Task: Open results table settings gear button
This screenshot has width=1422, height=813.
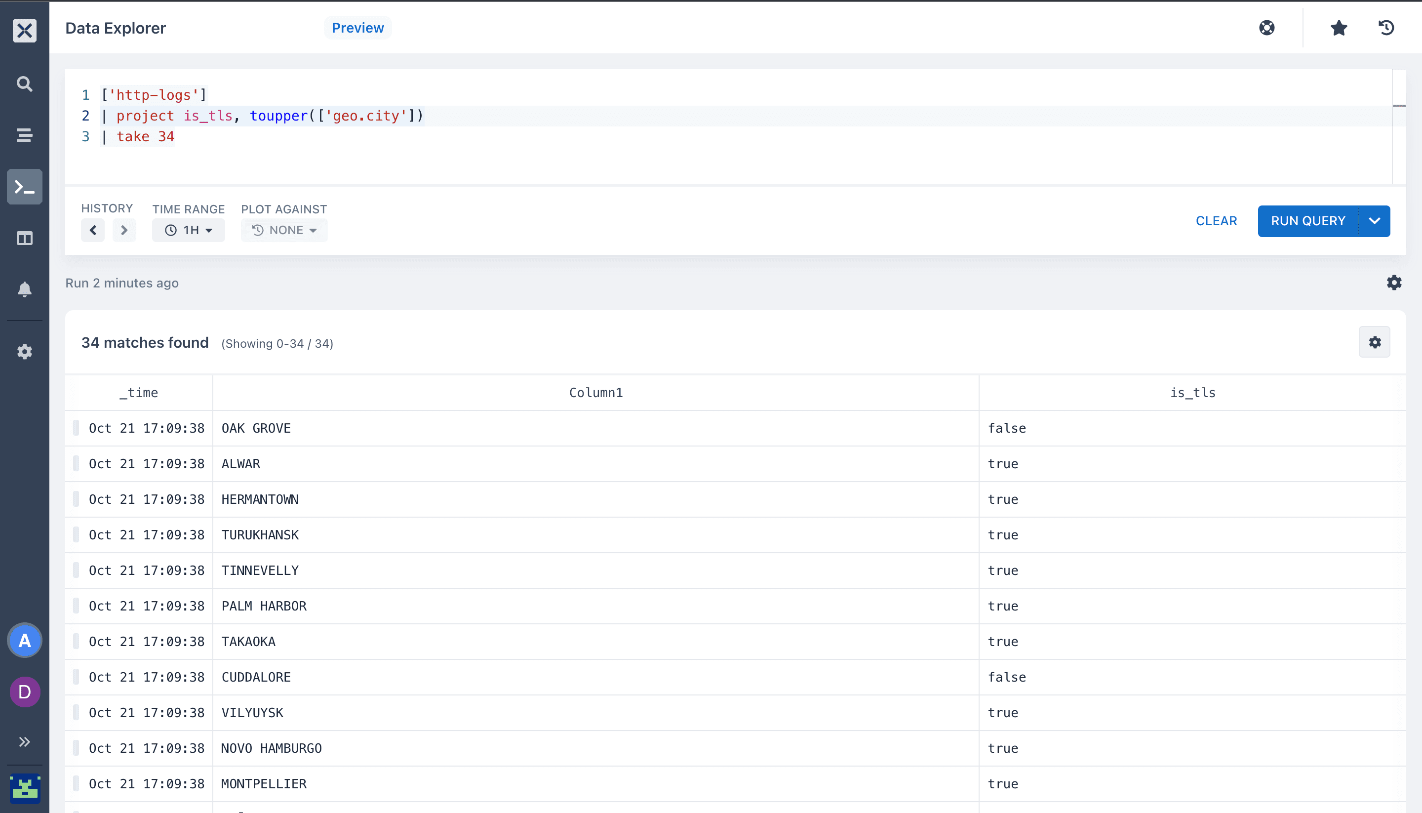Action: coord(1374,342)
